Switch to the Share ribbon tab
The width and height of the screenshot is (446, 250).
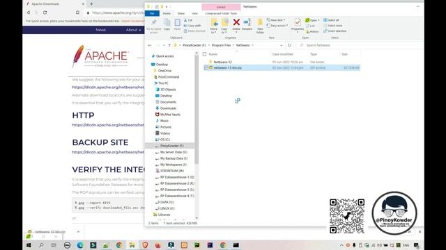point(181,13)
